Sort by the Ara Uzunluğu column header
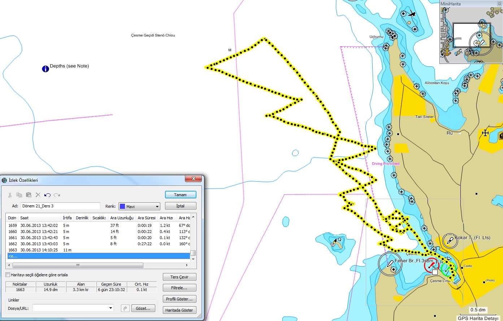 pyautogui.click(x=122, y=218)
